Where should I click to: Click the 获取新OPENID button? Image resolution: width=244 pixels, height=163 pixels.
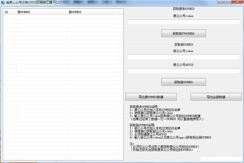coord(184,82)
